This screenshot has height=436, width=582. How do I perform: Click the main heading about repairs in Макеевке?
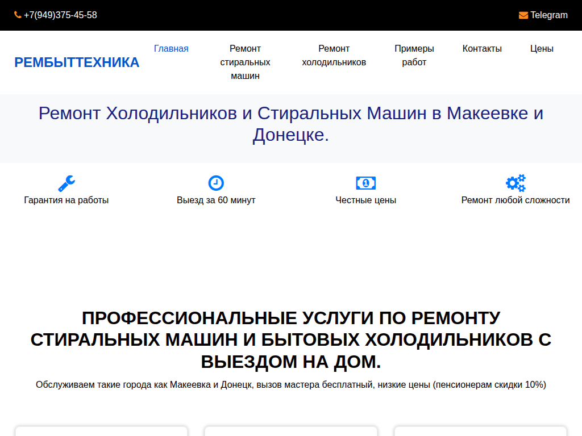[x=290, y=126]
